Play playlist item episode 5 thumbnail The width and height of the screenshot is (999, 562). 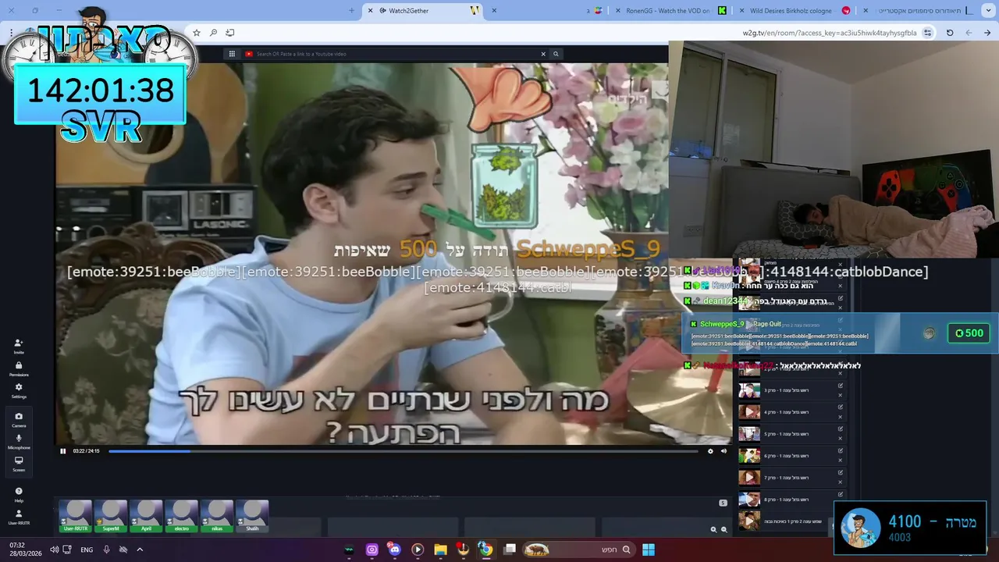tap(749, 434)
